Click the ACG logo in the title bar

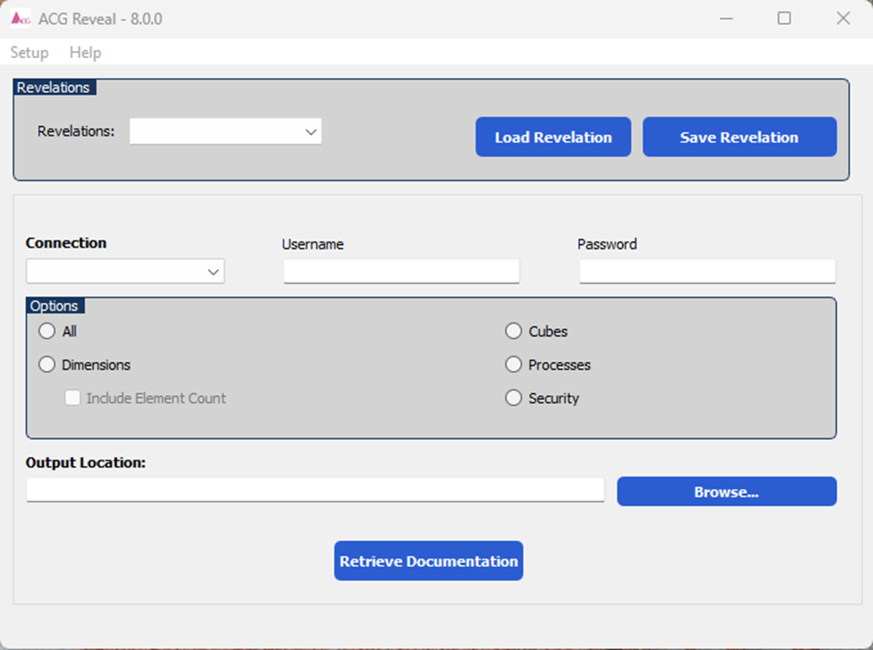[x=20, y=17]
